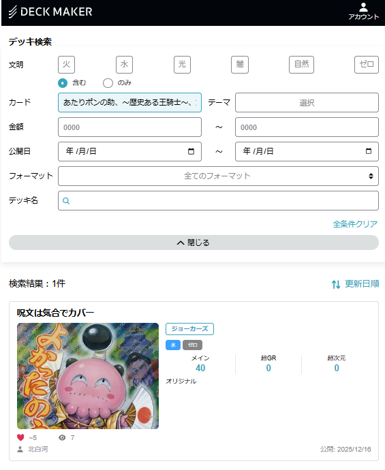Image resolution: width=385 pixels, height=470 pixels.
Task: Click the ジョーカーズ theme tag
Action: coord(189,329)
